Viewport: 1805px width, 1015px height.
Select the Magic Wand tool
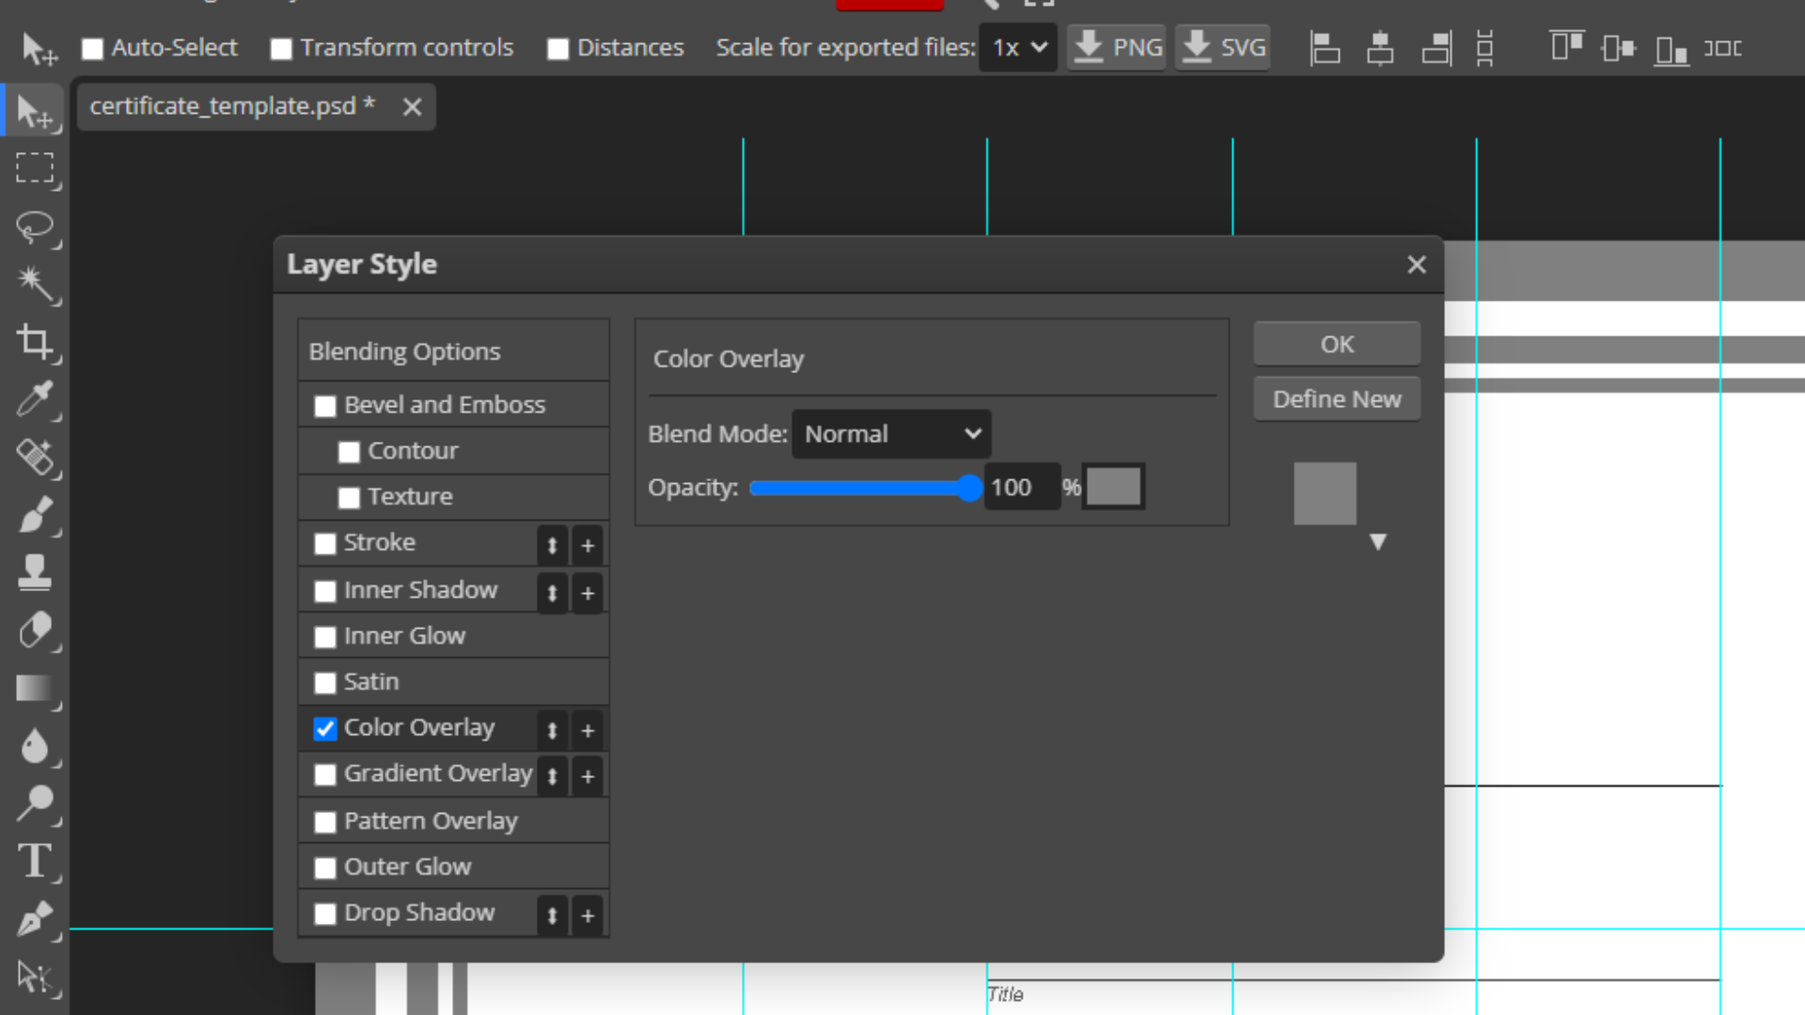point(35,284)
